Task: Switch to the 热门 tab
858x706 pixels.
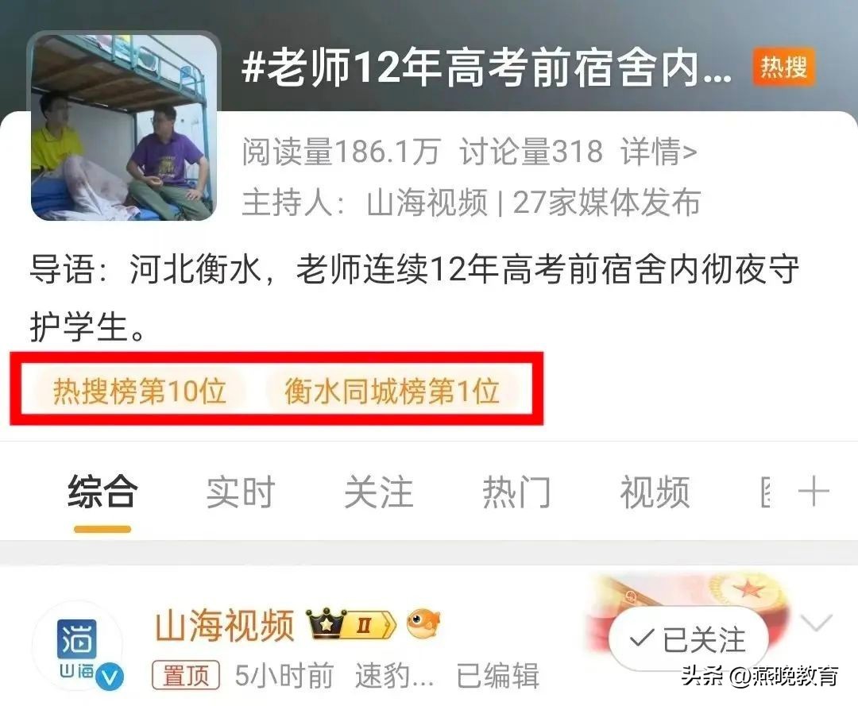Action: click(x=516, y=492)
